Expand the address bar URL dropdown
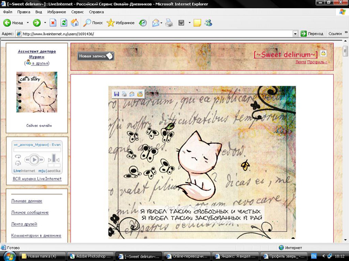The height and width of the screenshot is (261, 349). point(295,34)
